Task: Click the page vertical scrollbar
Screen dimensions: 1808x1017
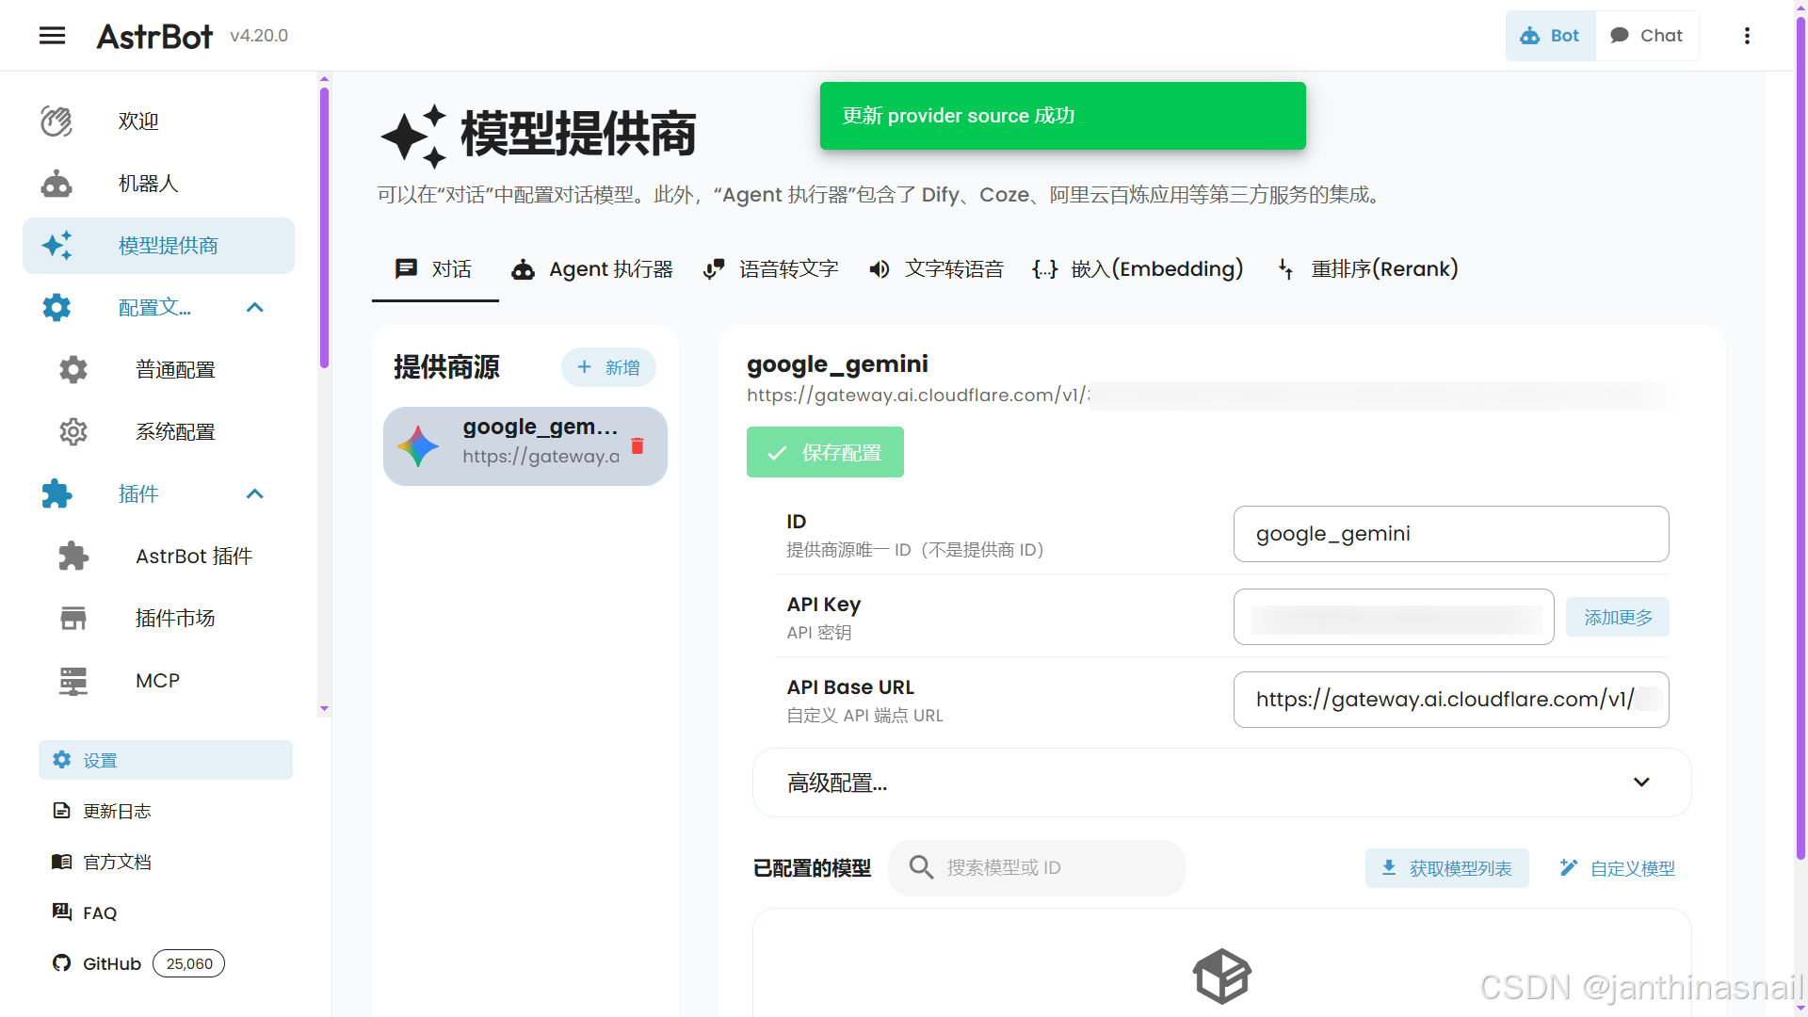Action: click(1800, 439)
